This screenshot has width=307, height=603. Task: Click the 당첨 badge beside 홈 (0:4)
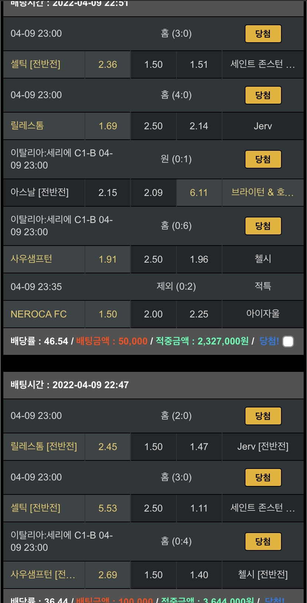coord(263,542)
